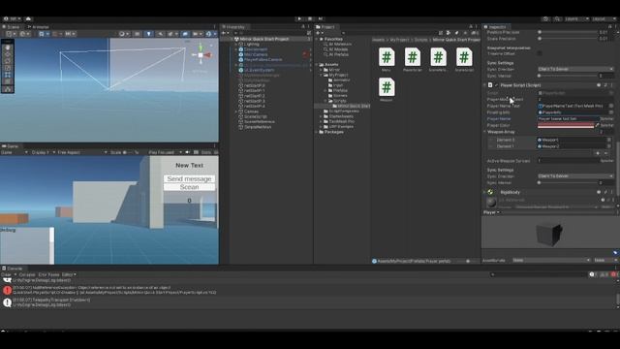Toggle Scene lighting lightbulb button
This screenshot has height=349, width=620.
148,34
